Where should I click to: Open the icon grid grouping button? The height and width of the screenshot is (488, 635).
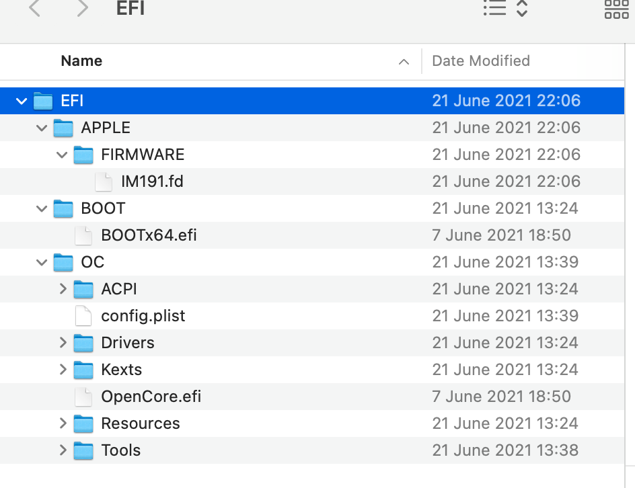tap(616, 9)
